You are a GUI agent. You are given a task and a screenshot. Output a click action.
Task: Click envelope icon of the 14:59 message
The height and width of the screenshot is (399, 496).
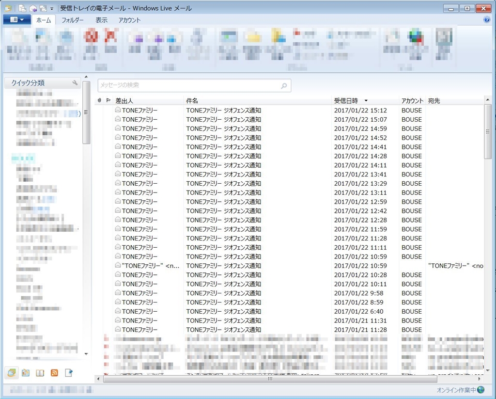pyautogui.click(x=118, y=128)
